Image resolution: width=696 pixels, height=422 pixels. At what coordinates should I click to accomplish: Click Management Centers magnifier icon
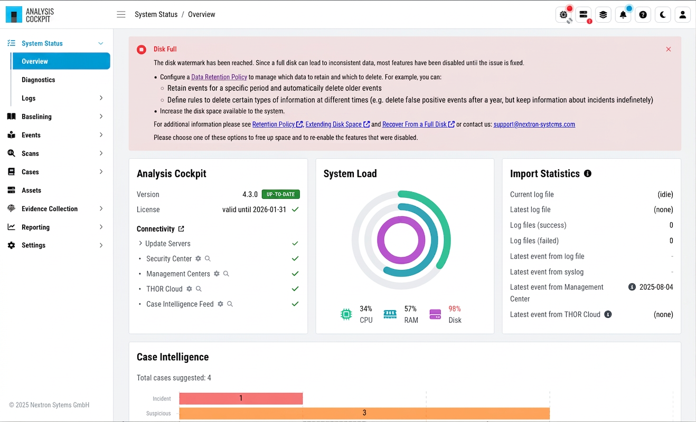point(226,274)
